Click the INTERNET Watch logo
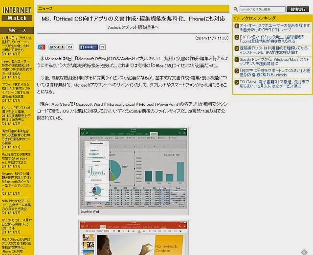The height and width of the screenshot is (255, 313). coord(17,14)
